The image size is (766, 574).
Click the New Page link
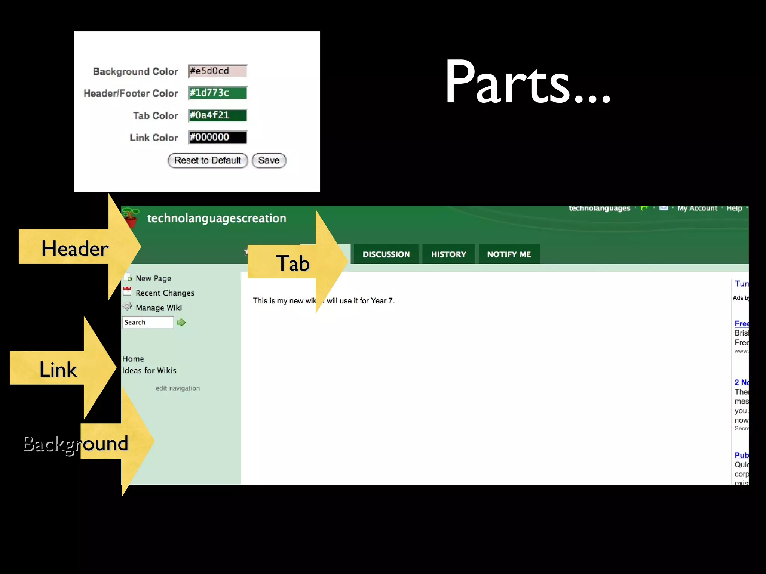(153, 278)
